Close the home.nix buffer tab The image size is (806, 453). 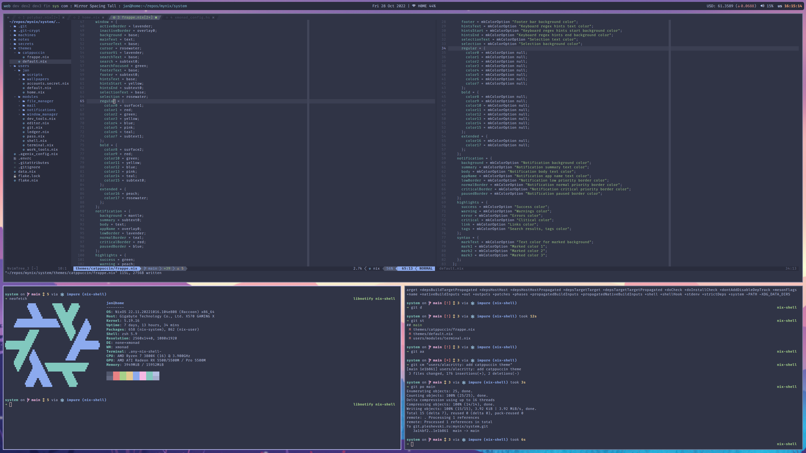coord(103,18)
